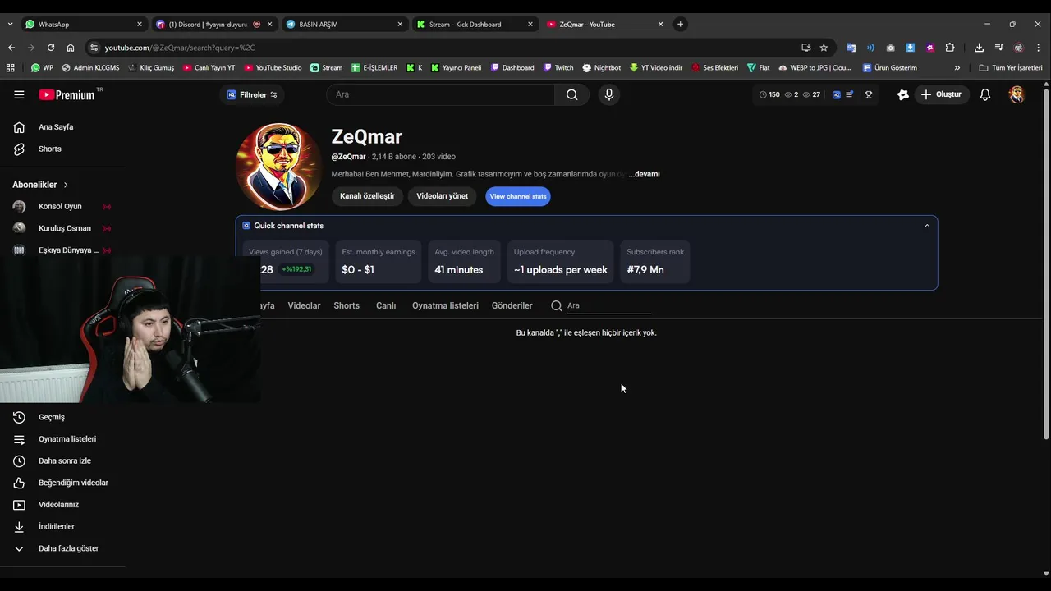Focus the top Ara search field

(x=441, y=94)
